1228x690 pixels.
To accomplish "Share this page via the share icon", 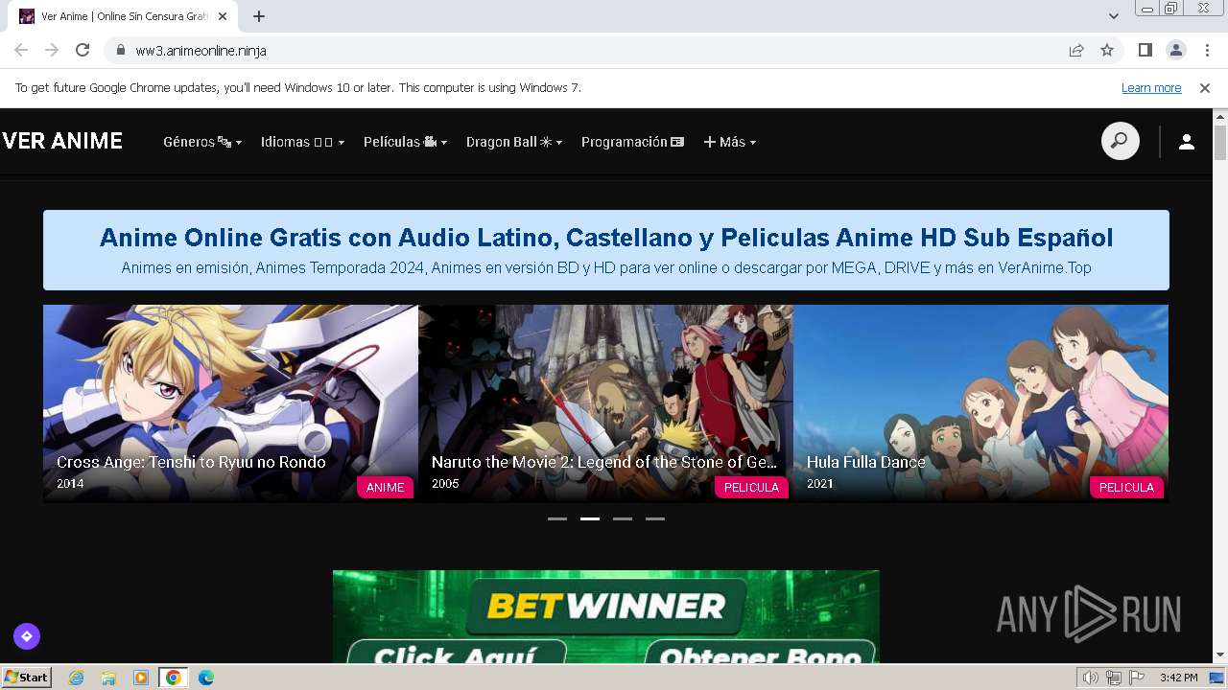I will click(1076, 50).
